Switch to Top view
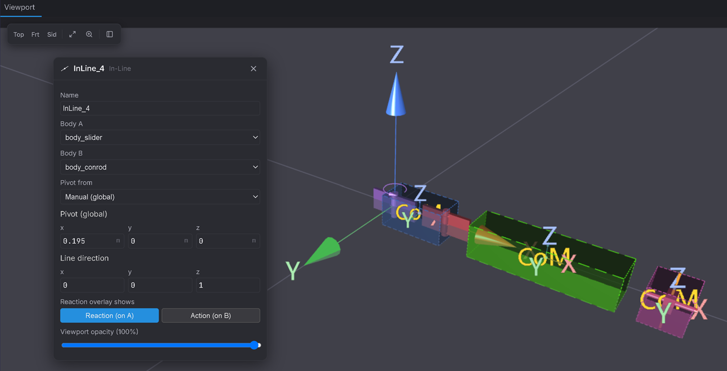Image resolution: width=727 pixels, height=371 pixels. [18, 34]
